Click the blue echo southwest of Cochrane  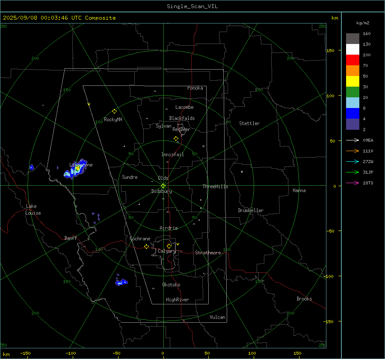(x=121, y=282)
